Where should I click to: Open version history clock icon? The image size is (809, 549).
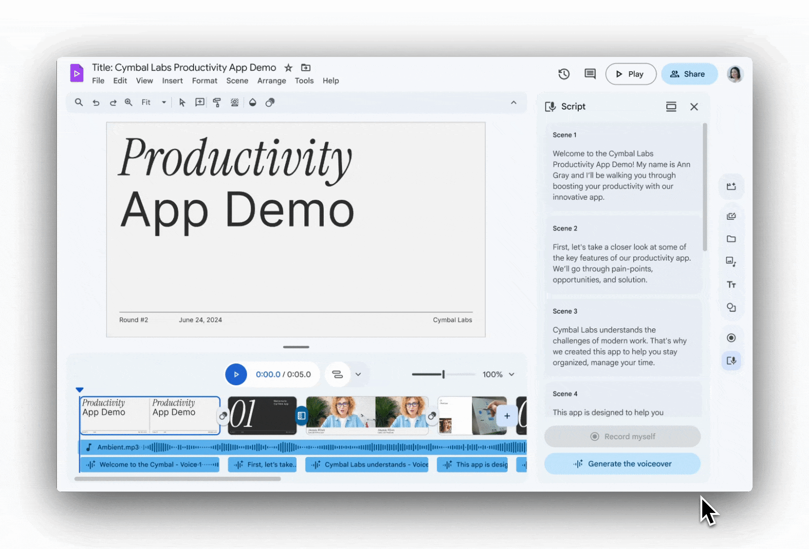tap(564, 74)
